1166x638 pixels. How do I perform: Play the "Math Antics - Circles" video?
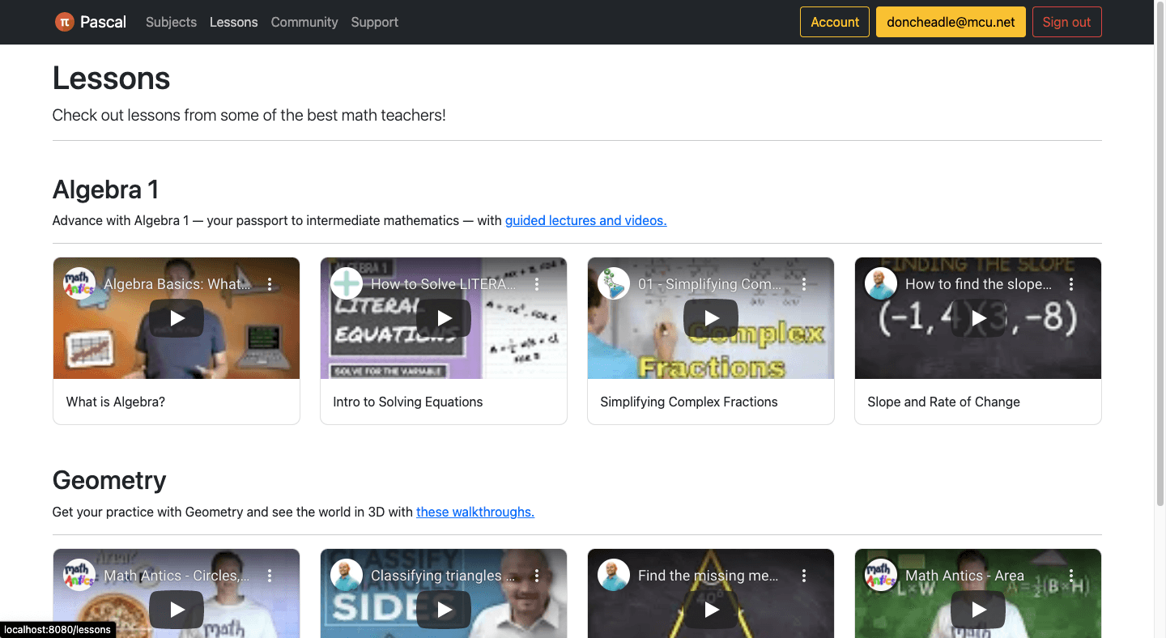pos(176,610)
